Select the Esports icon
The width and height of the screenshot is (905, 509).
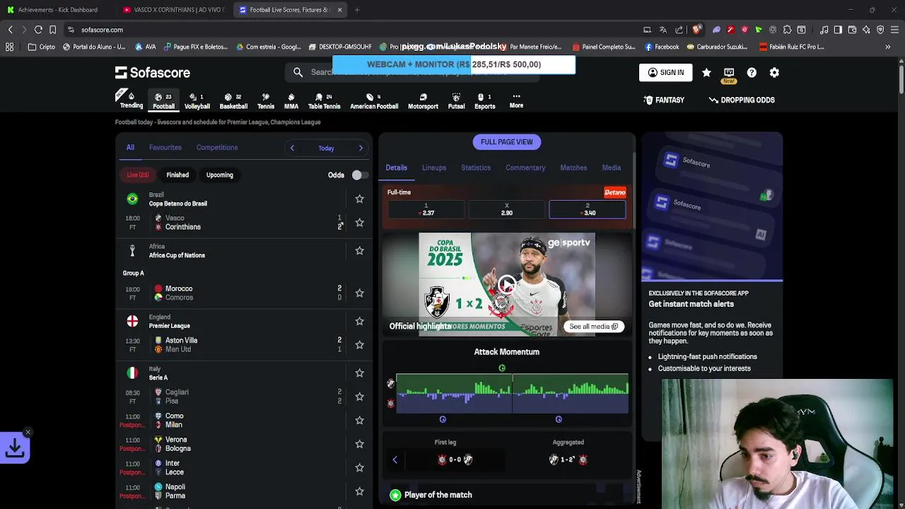484,101
